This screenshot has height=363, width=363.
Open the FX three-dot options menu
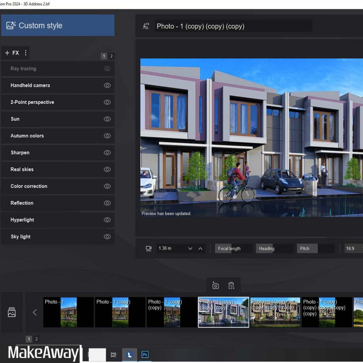[x=26, y=53]
